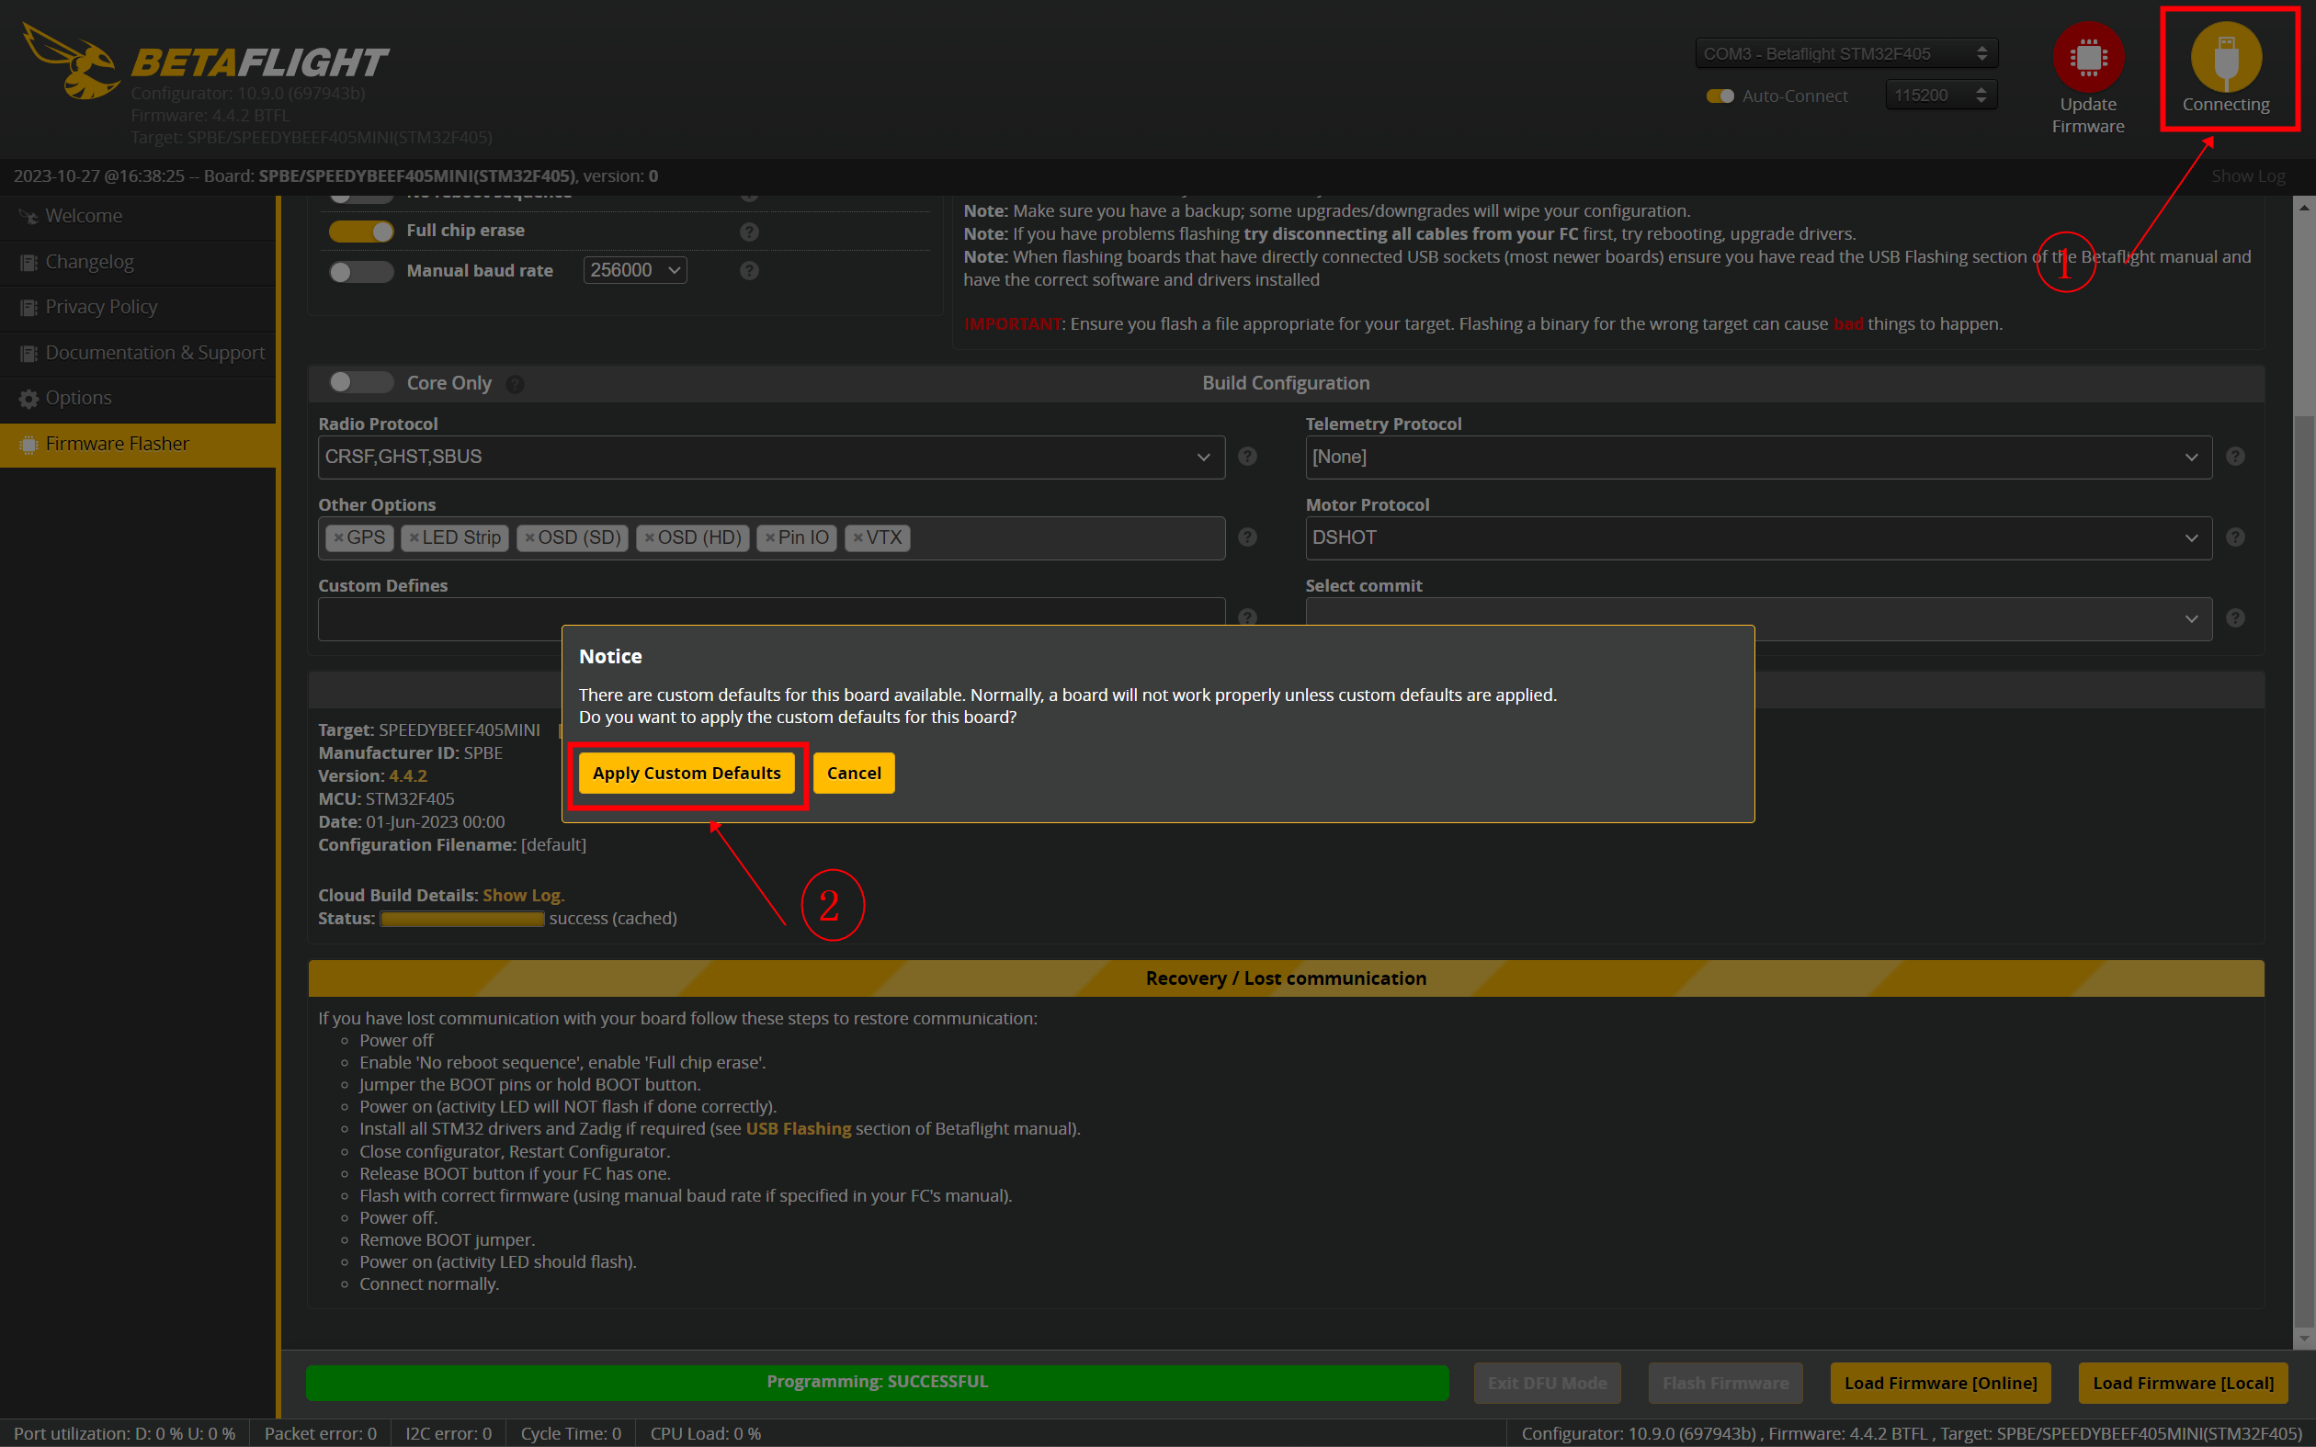This screenshot has width=2316, height=1447.
Task: Toggle Auto-Connect switch
Action: (x=1720, y=96)
